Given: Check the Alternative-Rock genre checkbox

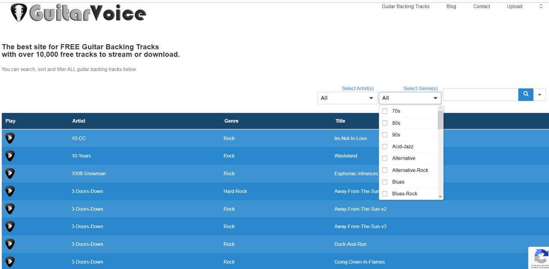Looking at the screenshot, I should pos(385,170).
